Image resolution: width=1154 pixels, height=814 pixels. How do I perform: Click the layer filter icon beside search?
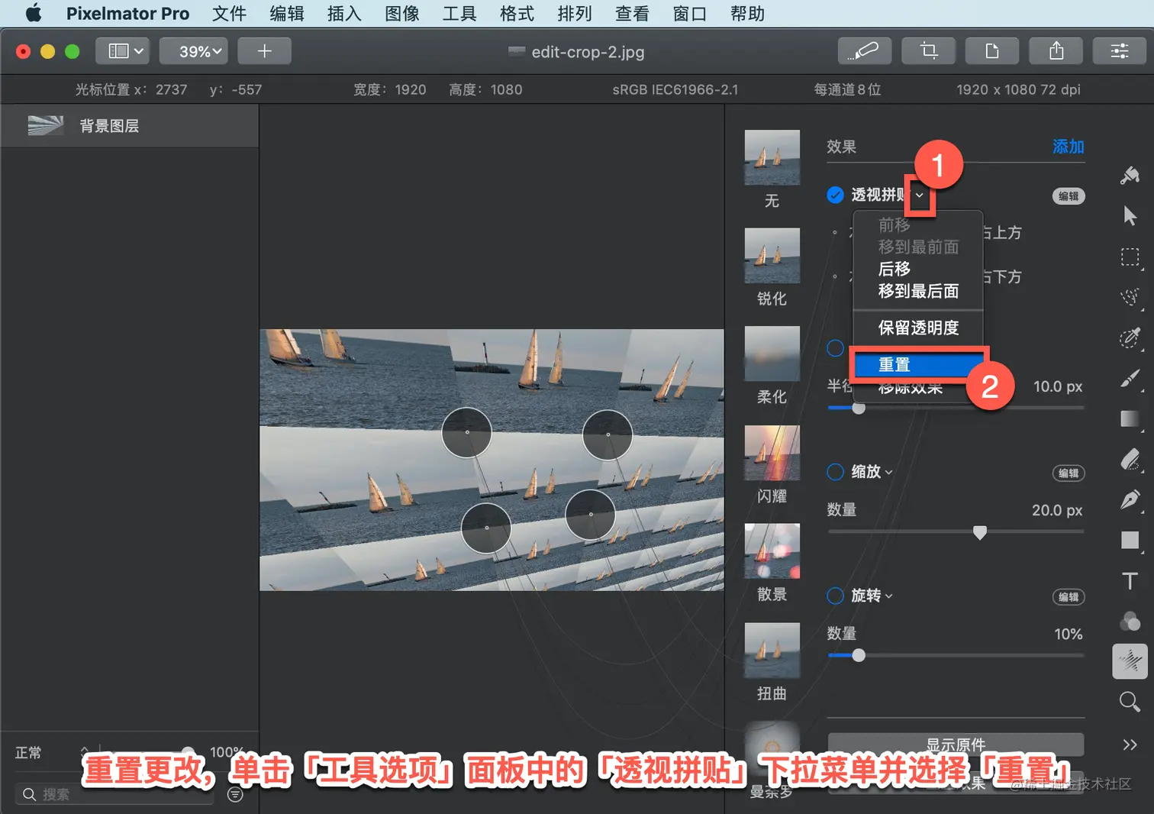235,795
